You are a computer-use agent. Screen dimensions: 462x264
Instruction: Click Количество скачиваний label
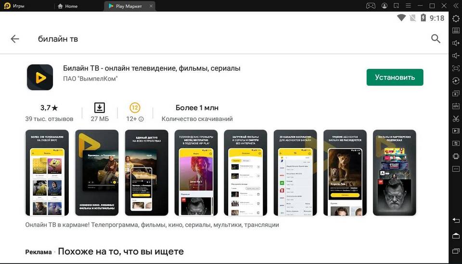tap(197, 119)
